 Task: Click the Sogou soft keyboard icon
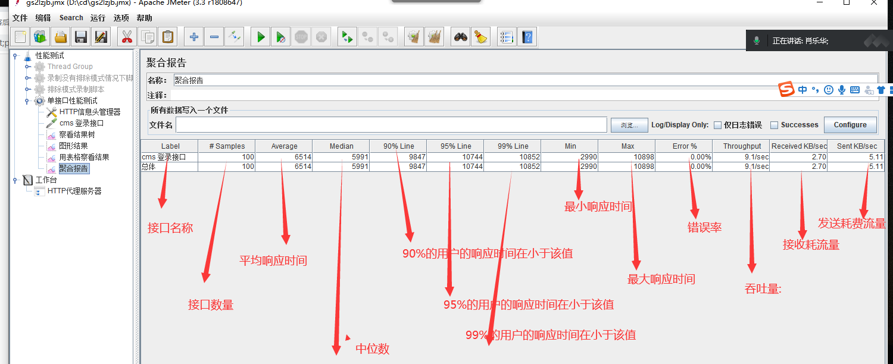[855, 90]
